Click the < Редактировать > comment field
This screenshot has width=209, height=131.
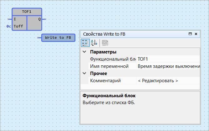(168, 81)
